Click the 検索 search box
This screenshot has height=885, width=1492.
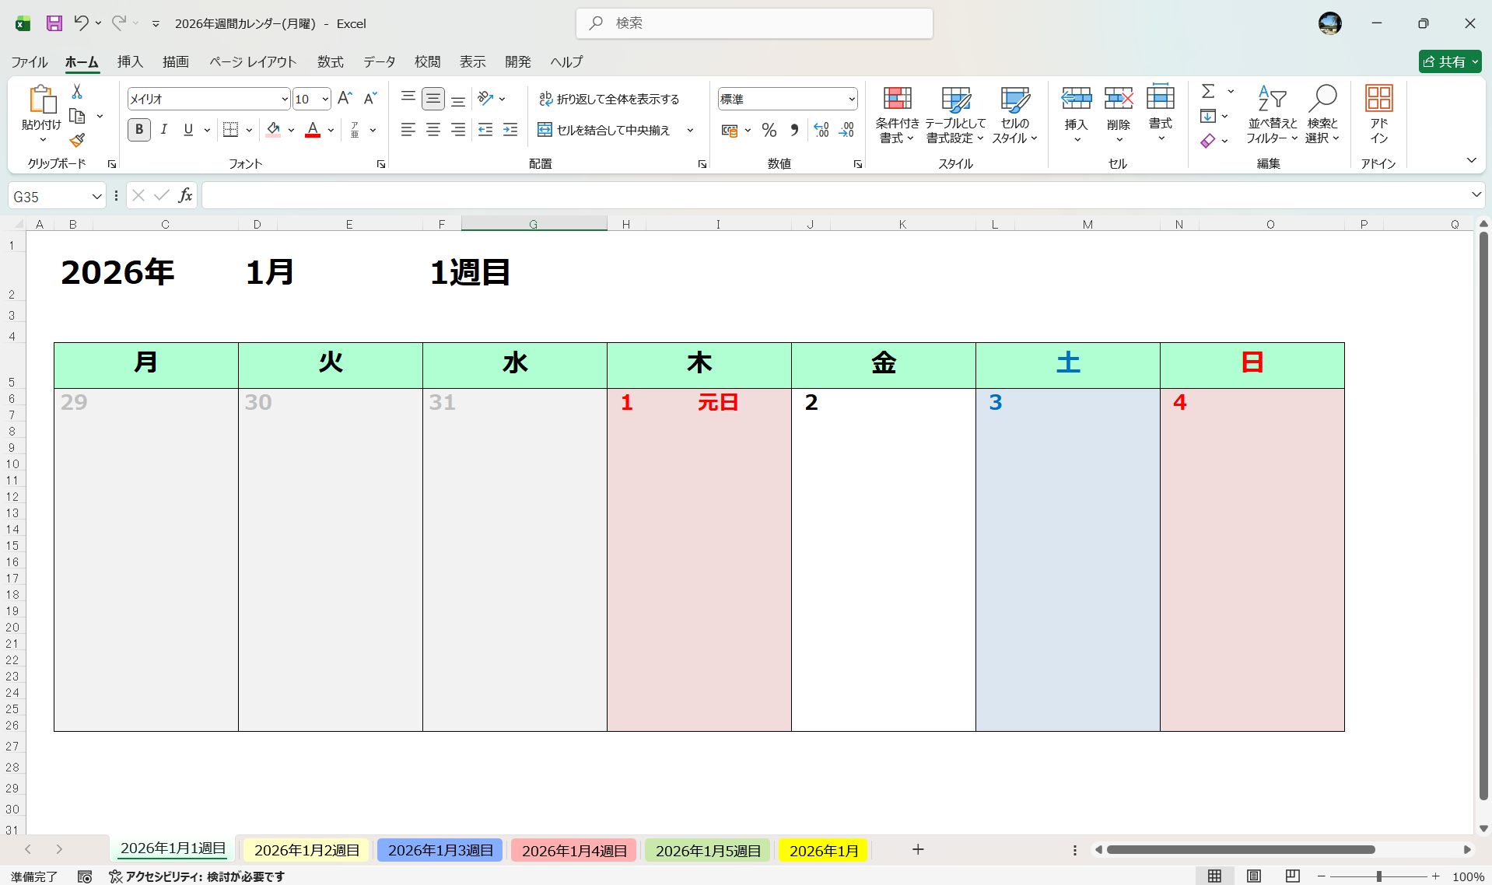[x=755, y=23]
